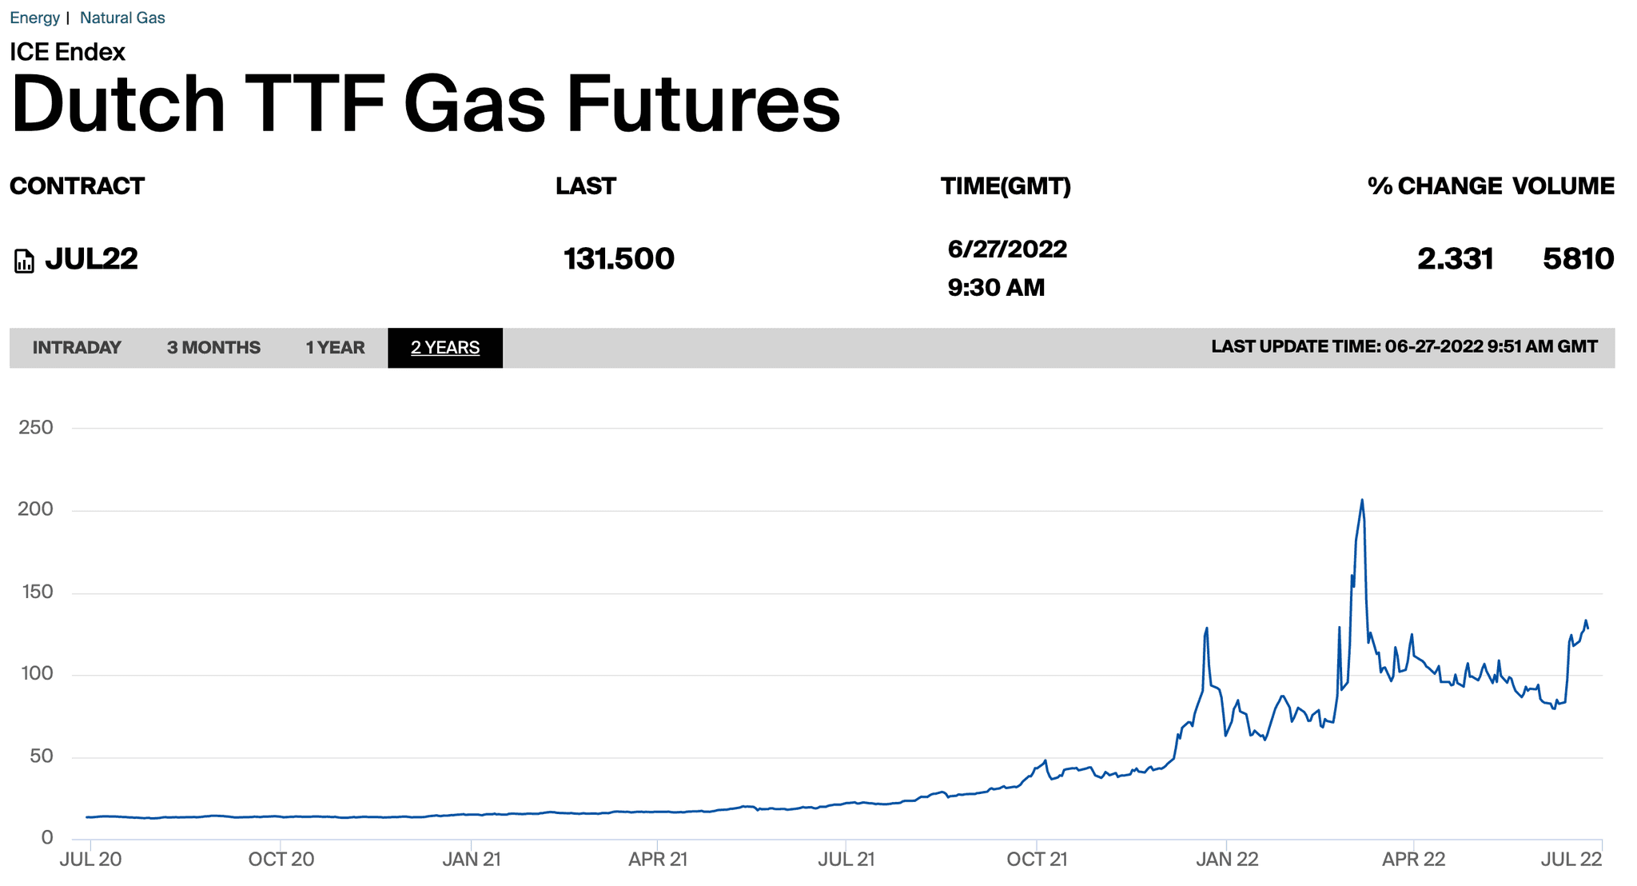The width and height of the screenshot is (1637, 886).
Task: Click the last price 131.500
Action: tap(619, 259)
